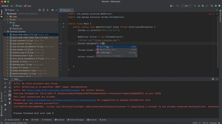Run the Main configuration with green play button
The width and height of the screenshot is (222, 124).
[195, 6]
